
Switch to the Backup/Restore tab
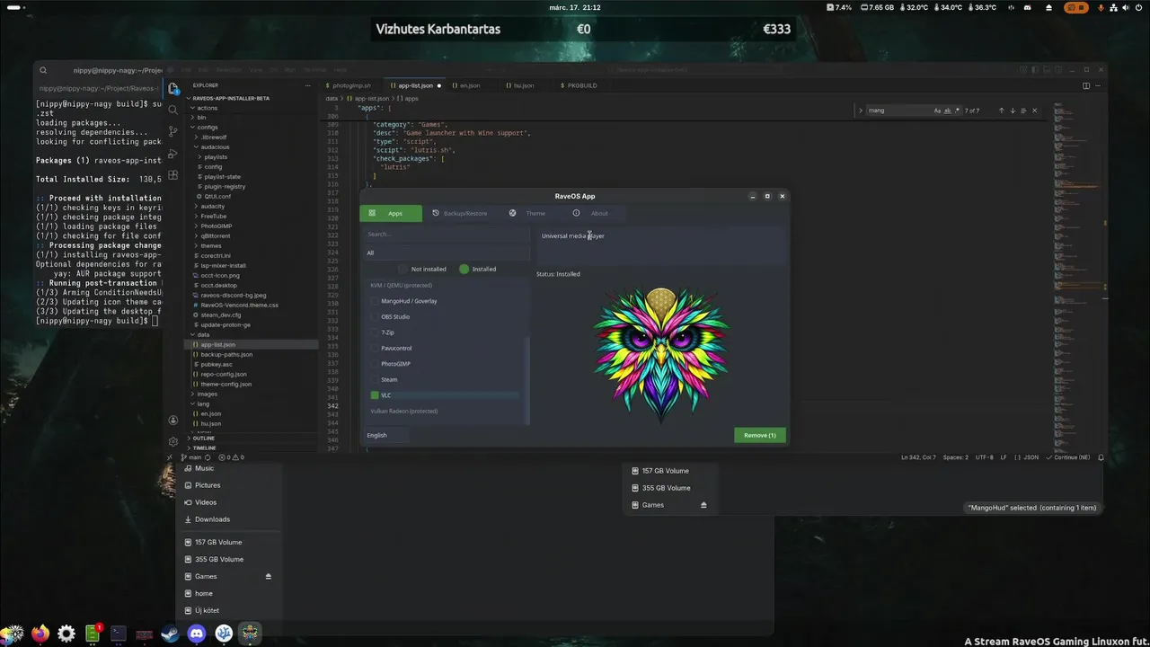(x=460, y=213)
